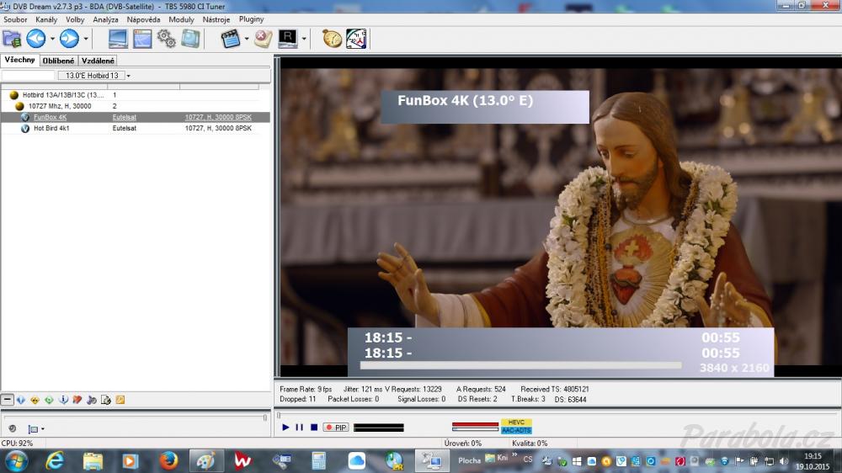Click the Pause button
The image size is (842, 473).
300,428
